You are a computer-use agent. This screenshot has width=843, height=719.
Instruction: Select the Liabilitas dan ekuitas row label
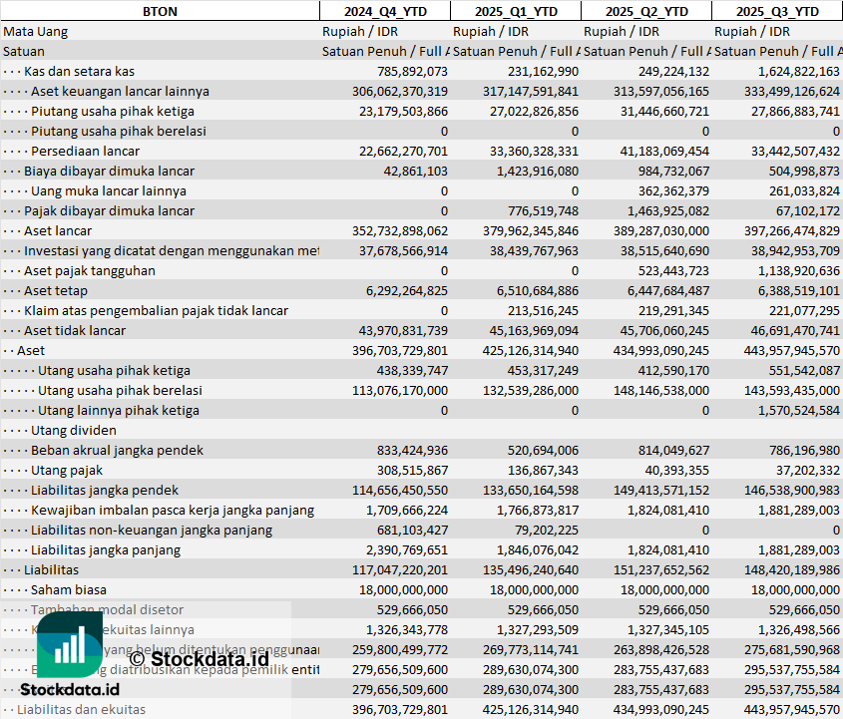(x=81, y=709)
